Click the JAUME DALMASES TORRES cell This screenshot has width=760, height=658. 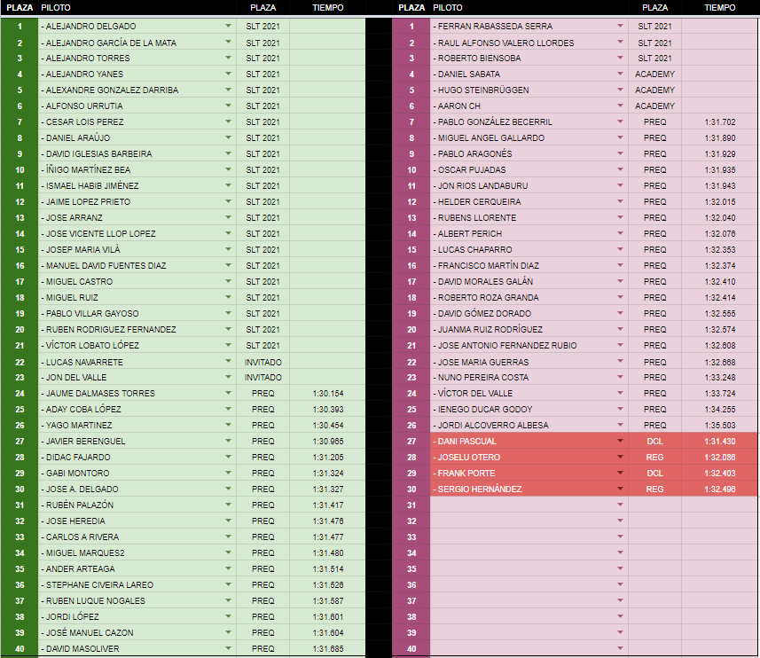point(137,394)
